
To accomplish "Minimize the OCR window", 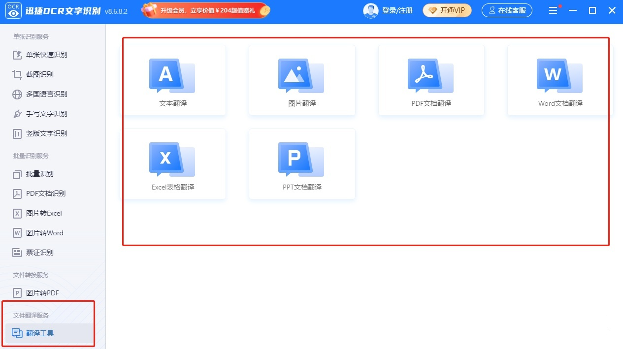I will [573, 10].
